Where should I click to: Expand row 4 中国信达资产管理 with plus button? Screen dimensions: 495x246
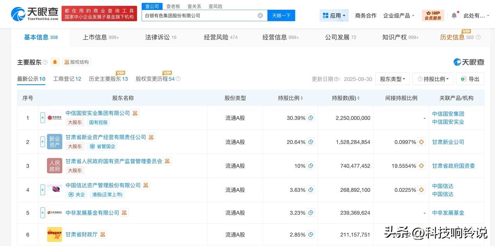(x=43, y=190)
